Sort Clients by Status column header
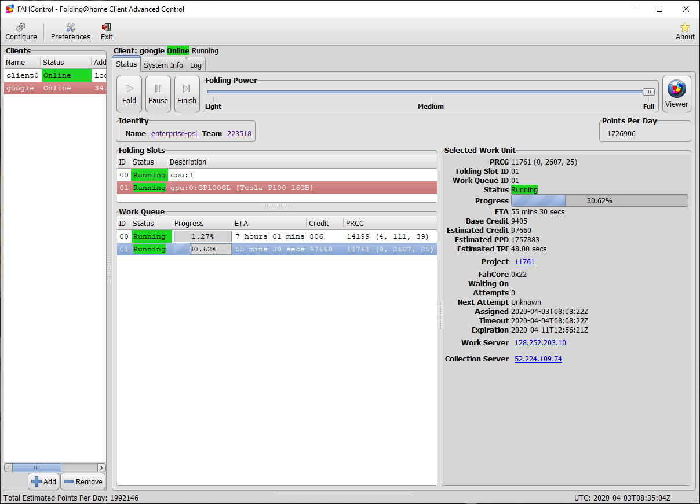Viewport: 700px width, 504px height. pos(65,63)
